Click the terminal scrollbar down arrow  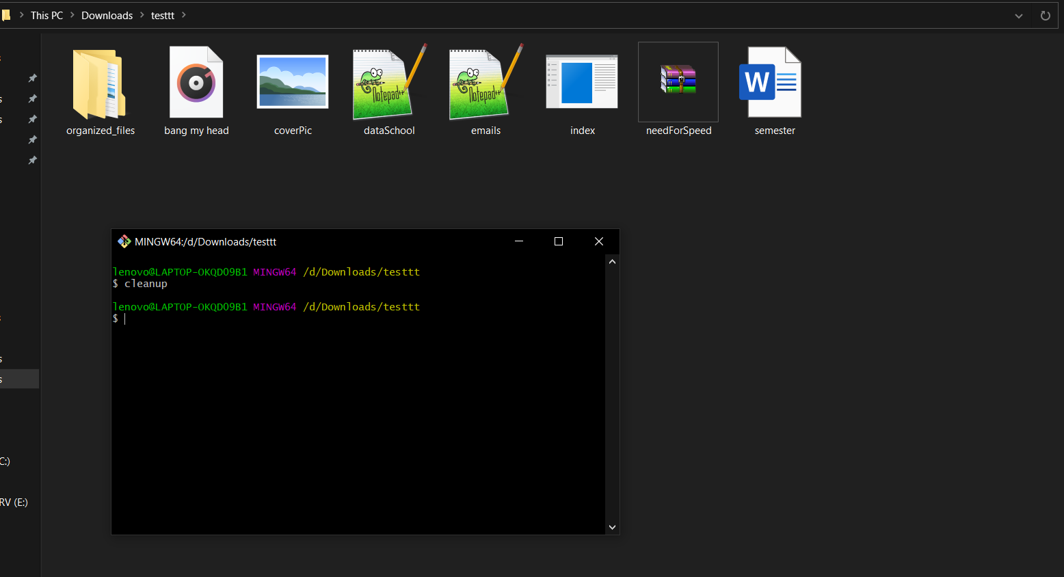[612, 527]
